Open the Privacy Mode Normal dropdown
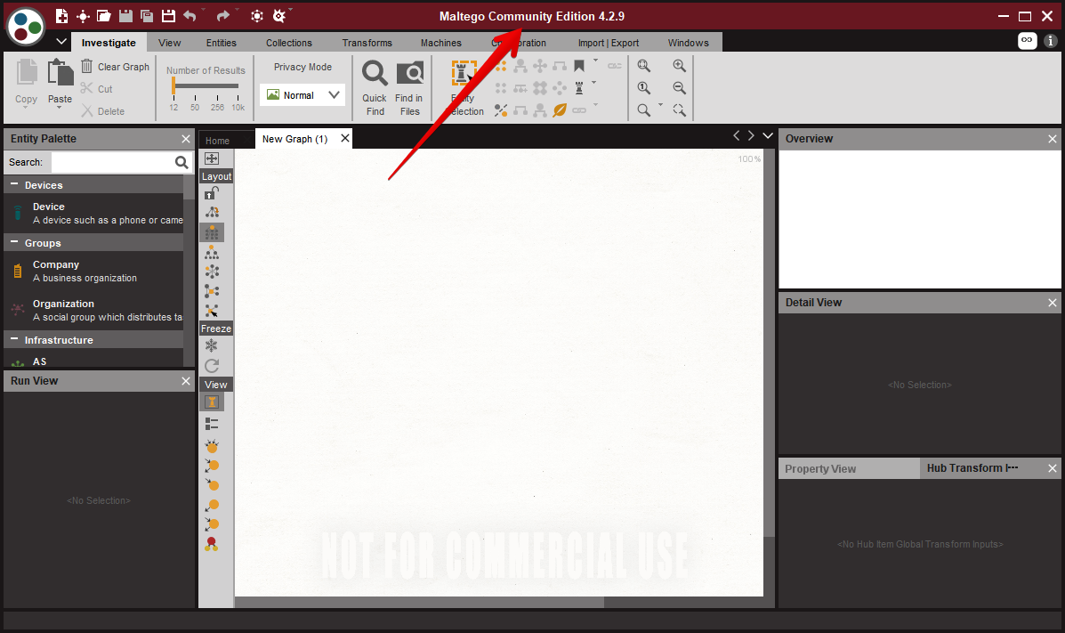Viewport: 1065px width, 633px height. click(x=303, y=95)
